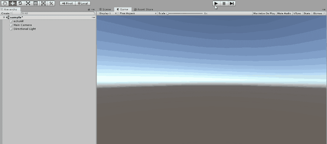Click the Game view Scale slider handle
327x144 pixels.
tap(168, 13)
